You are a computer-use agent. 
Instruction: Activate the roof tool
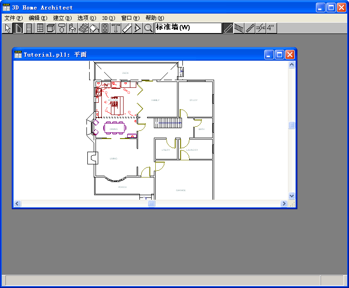(94, 28)
